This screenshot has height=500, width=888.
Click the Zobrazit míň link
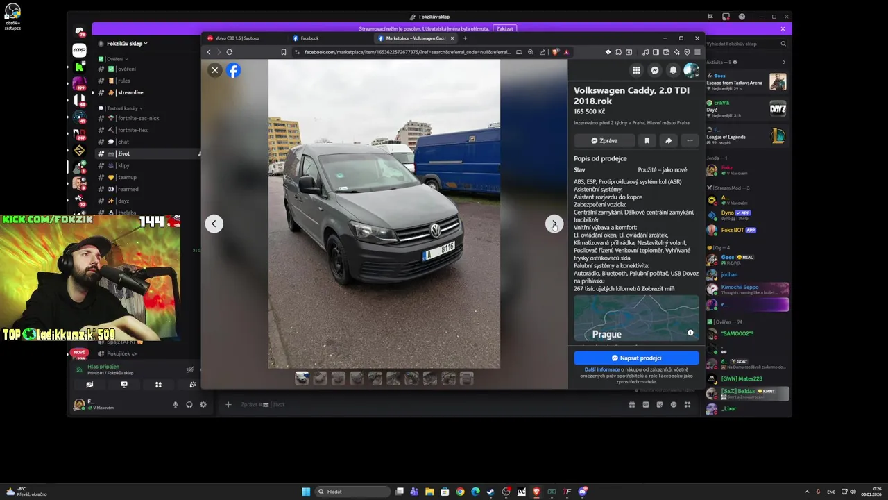pos(658,288)
